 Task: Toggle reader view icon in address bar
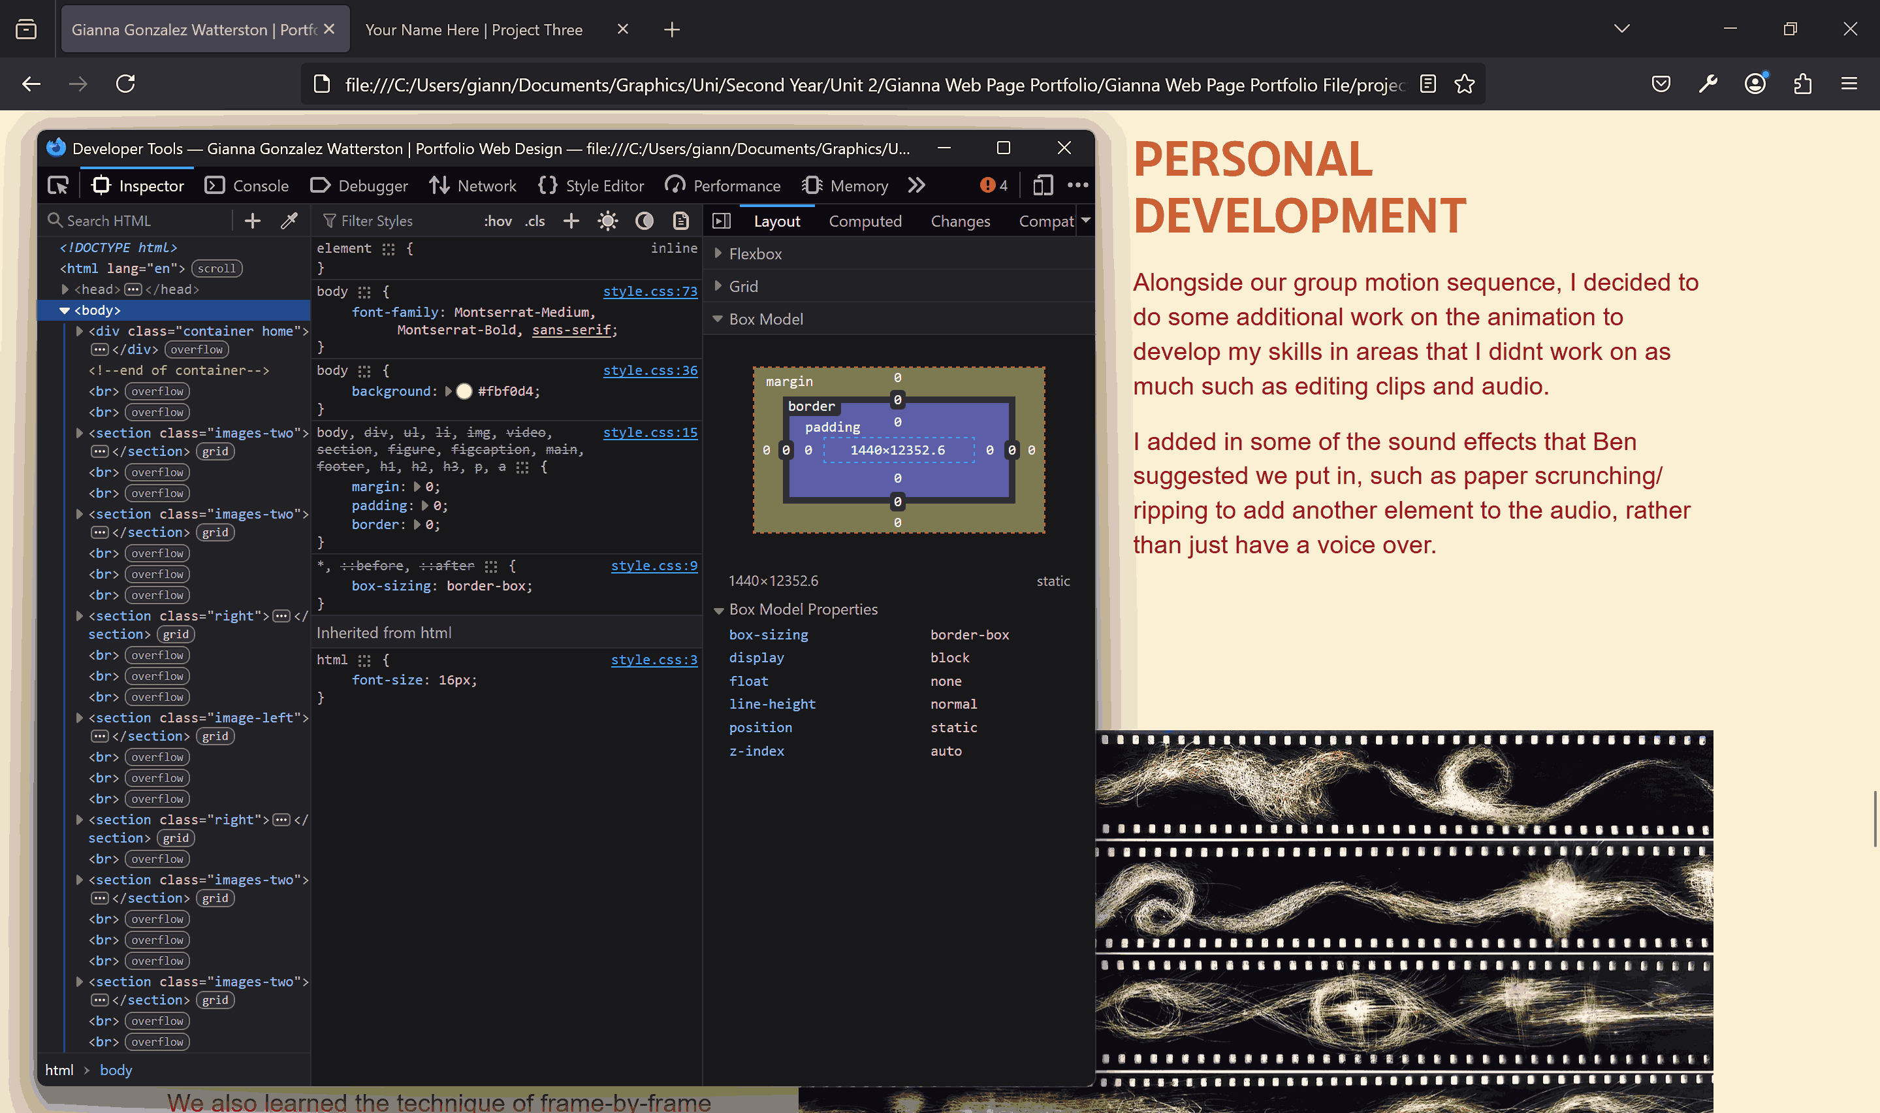click(x=1428, y=84)
